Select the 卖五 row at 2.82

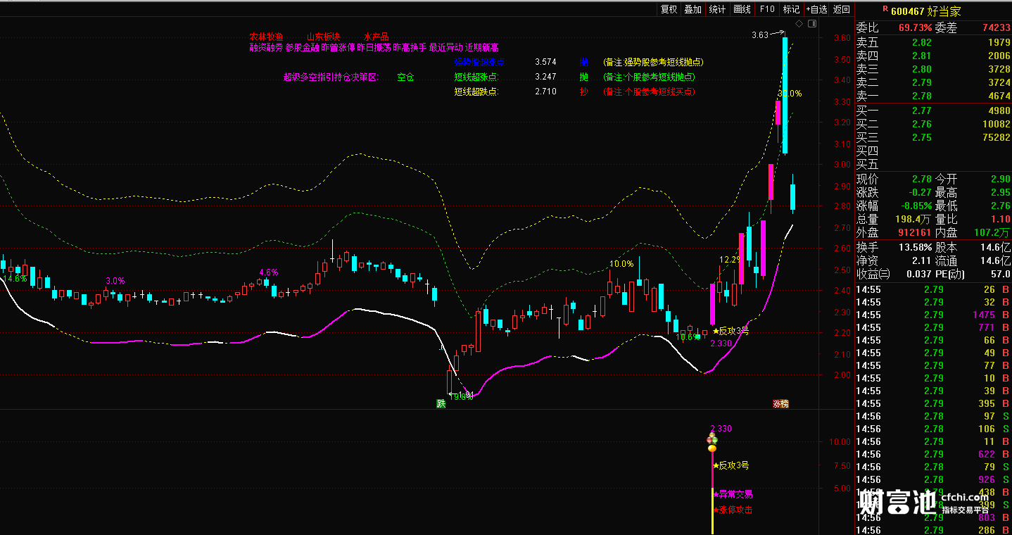(x=932, y=43)
